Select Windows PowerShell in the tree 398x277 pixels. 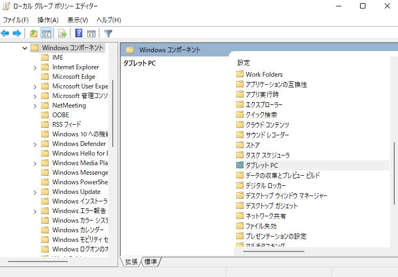pos(80,182)
